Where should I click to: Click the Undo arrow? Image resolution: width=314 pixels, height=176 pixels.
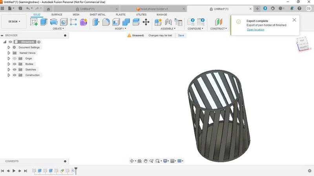28,8
